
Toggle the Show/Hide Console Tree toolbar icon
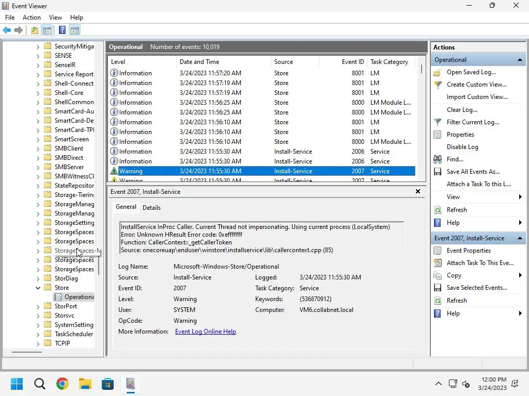click(x=47, y=30)
